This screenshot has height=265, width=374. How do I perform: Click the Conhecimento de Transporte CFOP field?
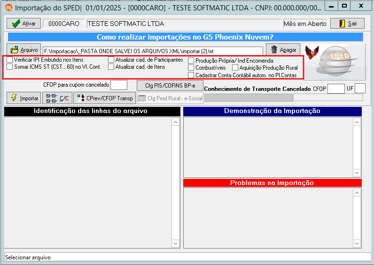point(336,88)
